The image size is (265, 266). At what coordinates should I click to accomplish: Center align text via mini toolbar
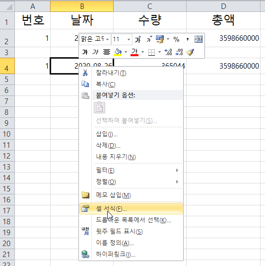[x=107, y=52]
